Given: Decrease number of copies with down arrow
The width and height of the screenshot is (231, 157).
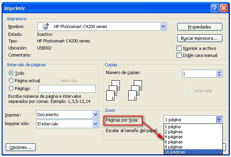Looking at the screenshot, I should click(219, 75).
